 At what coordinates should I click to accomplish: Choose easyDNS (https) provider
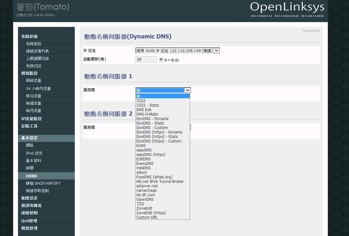tap(163, 155)
